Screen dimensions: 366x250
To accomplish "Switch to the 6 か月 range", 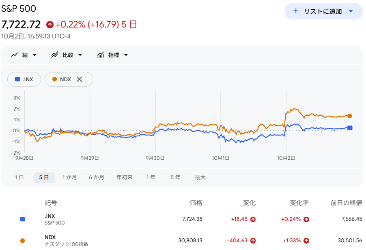I will 97,177.
